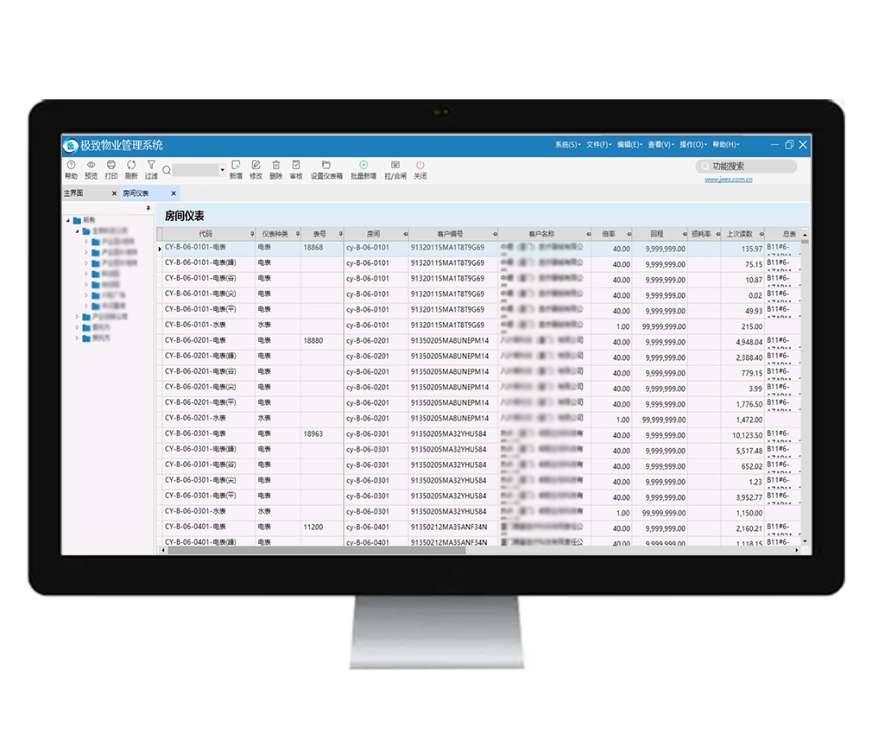The width and height of the screenshot is (872, 746).
Task: Refresh the list with 刷新 icon
Action: [x=131, y=165]
